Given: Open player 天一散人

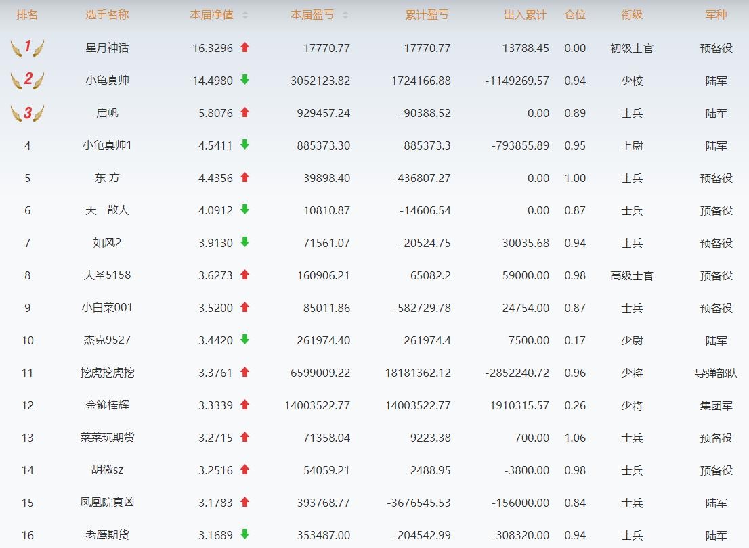Looking at the screenshot, I should [x=107, y=210].
